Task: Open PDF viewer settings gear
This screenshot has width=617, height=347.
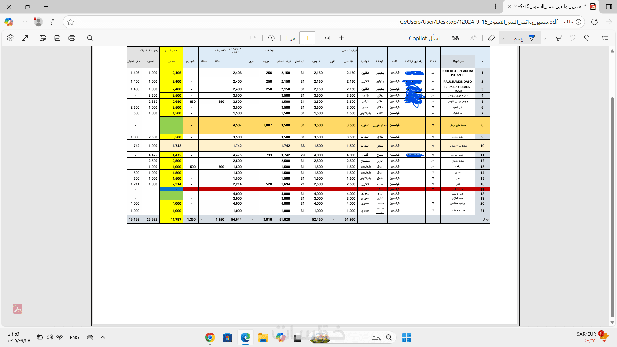Action: tap(10, 38)
